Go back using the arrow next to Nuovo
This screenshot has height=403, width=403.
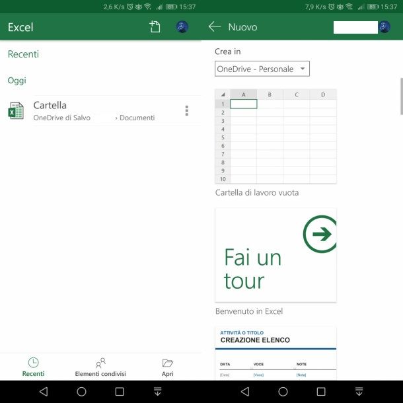[x=215, y=26]
